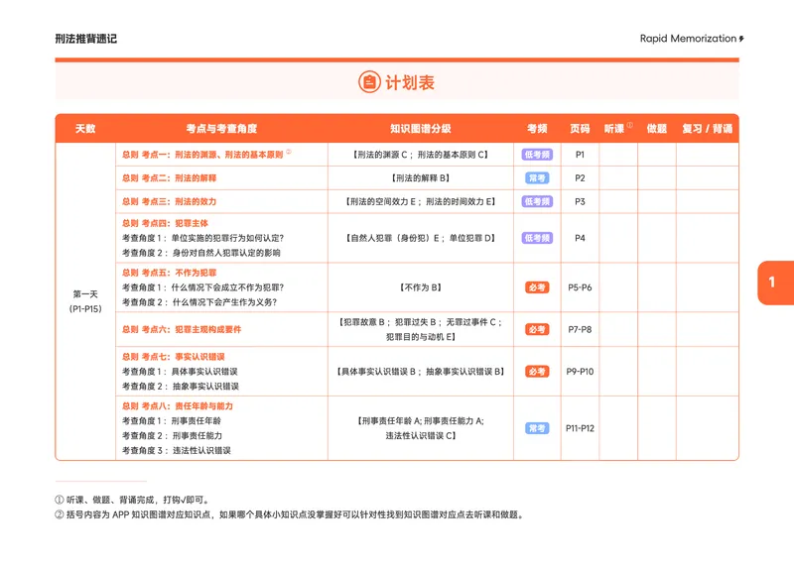Click the 刑法推背速记 header title
The image size is (794, 566).
click(86, 39)
